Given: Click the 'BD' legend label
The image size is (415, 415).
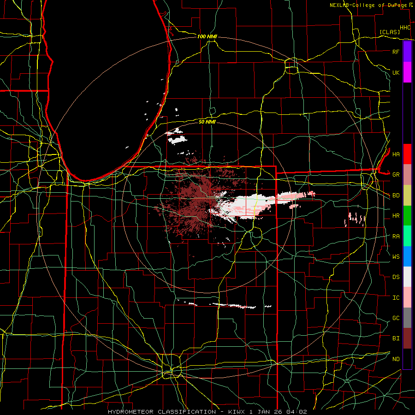Looking at the screenshot, I should 396,196.
